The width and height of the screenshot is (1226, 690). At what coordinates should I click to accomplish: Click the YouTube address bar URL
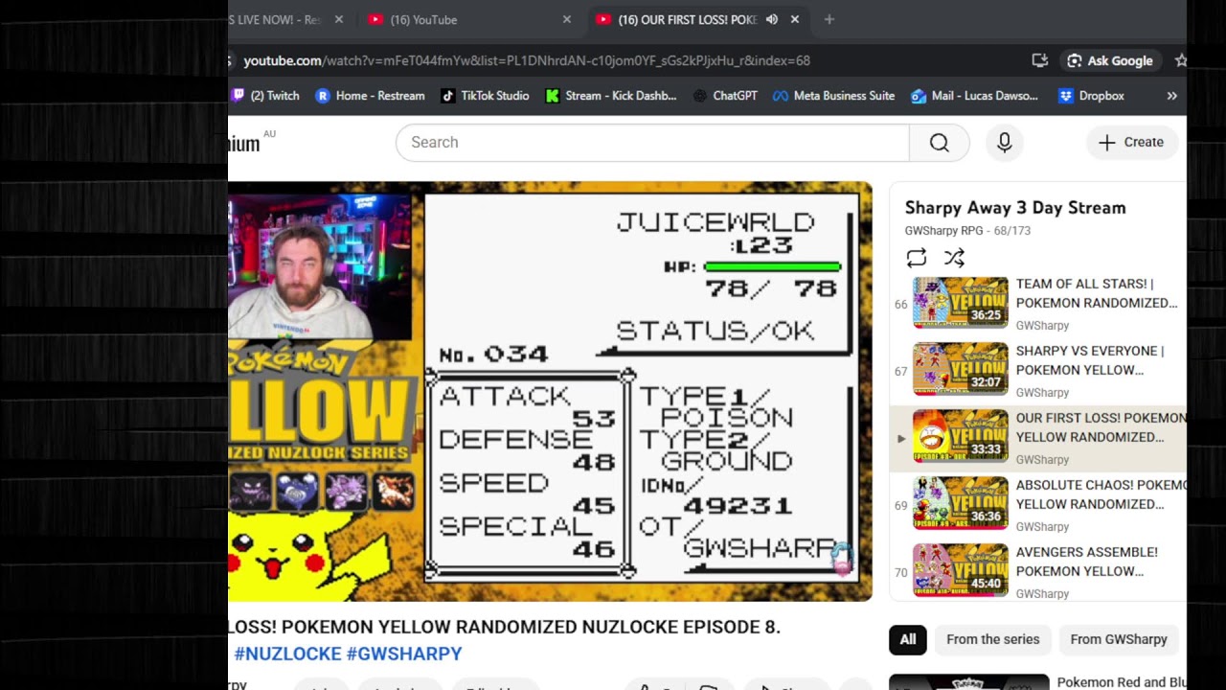click(527, 60)
